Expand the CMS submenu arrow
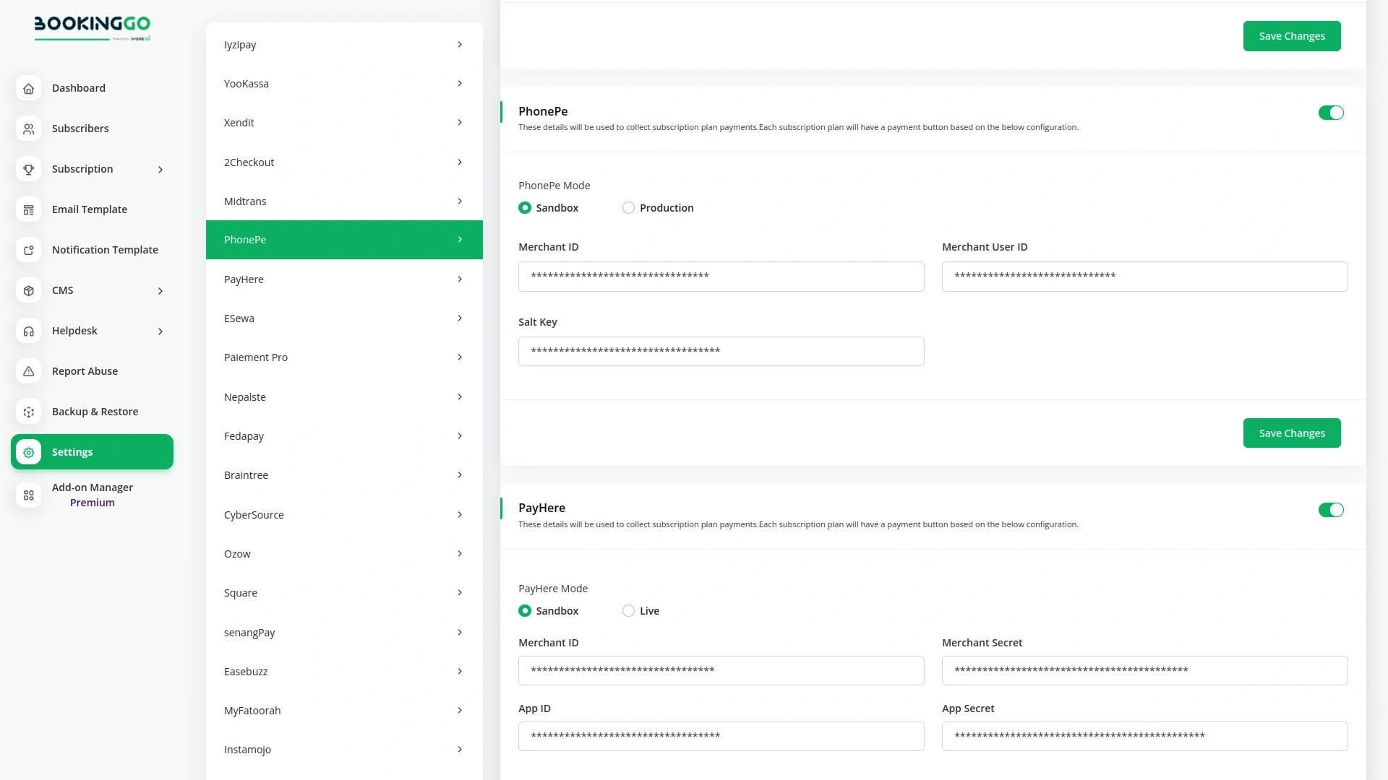This screenshot has width=1388, height=780. [160, 291]
